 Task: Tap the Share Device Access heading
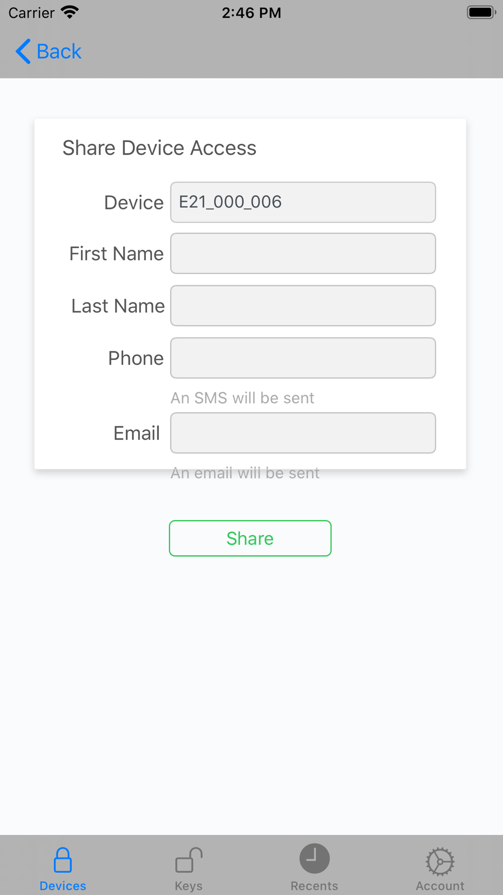[159, 148]
